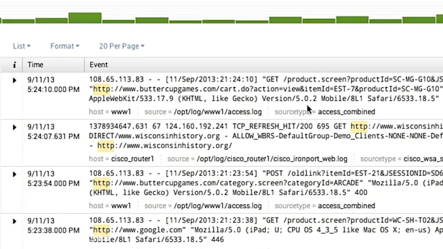Viewport: 443px width, 249px height.
Task: Click 108.65.113.83 in the 21:24:10 event
Action: [116, 79]
